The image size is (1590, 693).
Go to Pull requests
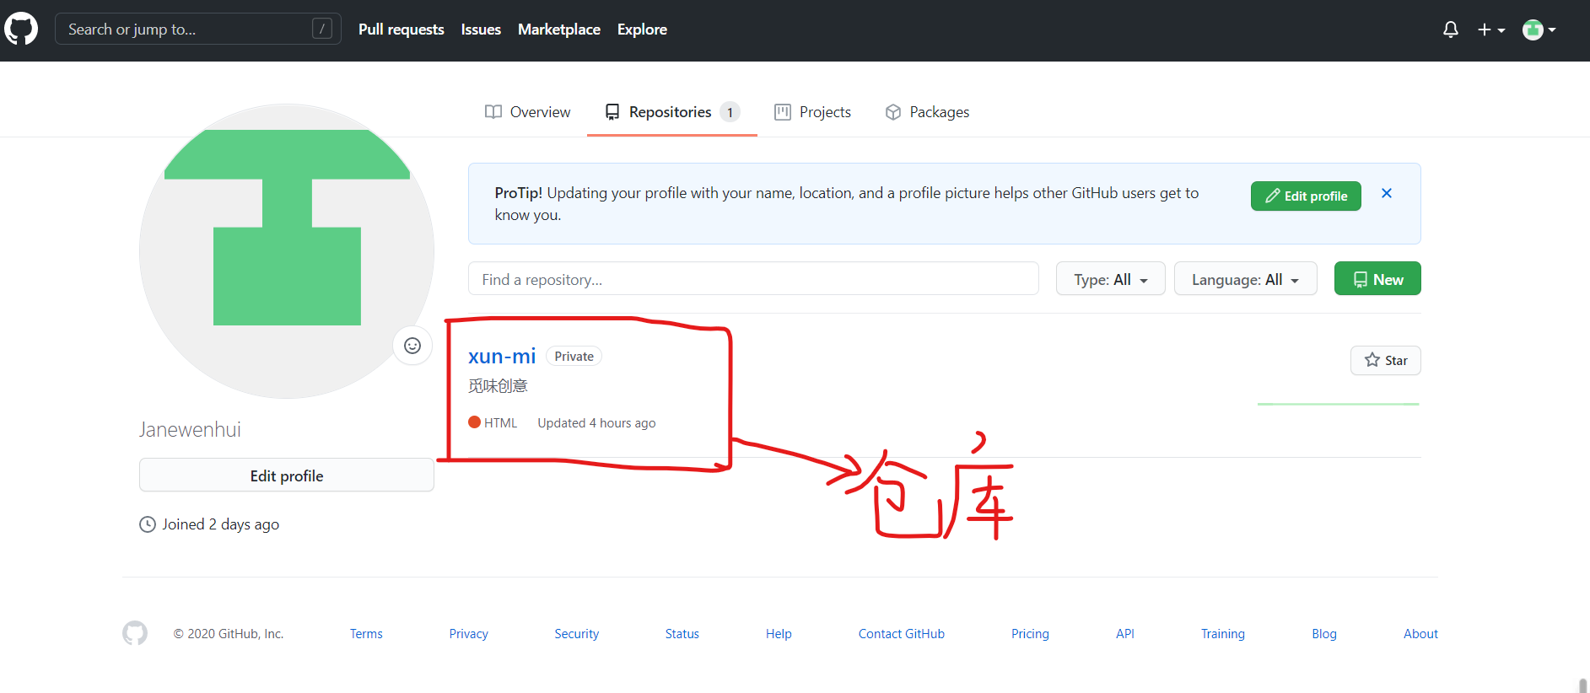click(402, 30)
